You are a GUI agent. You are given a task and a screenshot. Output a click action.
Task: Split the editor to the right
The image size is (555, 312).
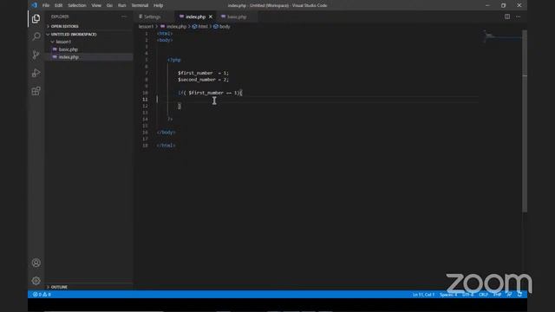[507, 16]
